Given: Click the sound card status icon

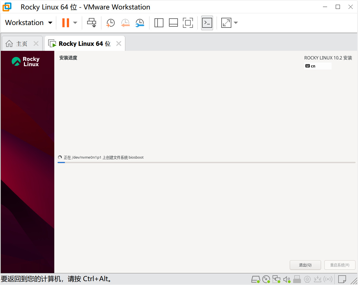Looking at the screenshot, I should pos(287,279).
